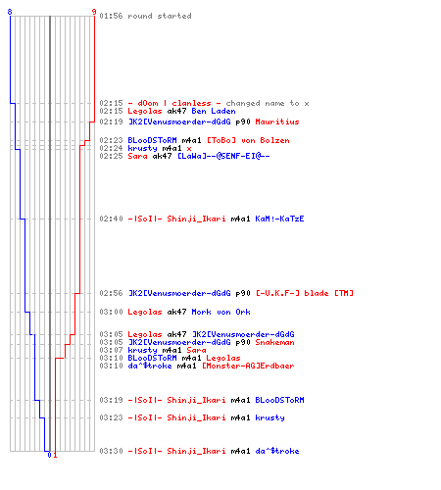This screenshot has height=490, width=441.
Task: Click [ToBo] von Bolzen player name
Action: click(x=248, y=140)
